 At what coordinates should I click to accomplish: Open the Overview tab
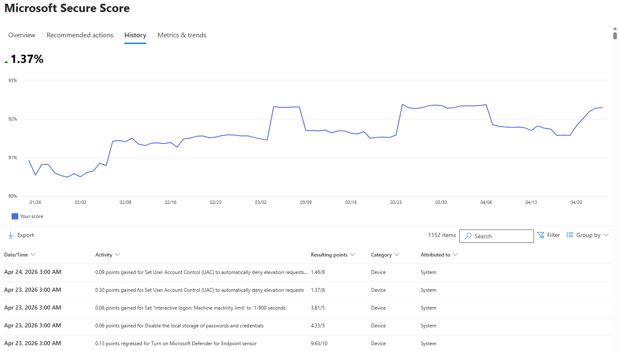pos(22,35)
